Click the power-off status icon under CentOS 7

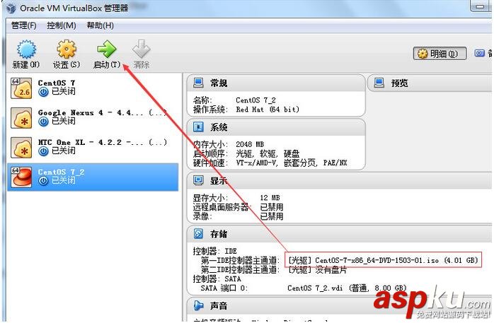point(43,92)
